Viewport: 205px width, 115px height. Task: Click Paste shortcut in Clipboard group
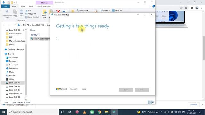pos(32,17)
